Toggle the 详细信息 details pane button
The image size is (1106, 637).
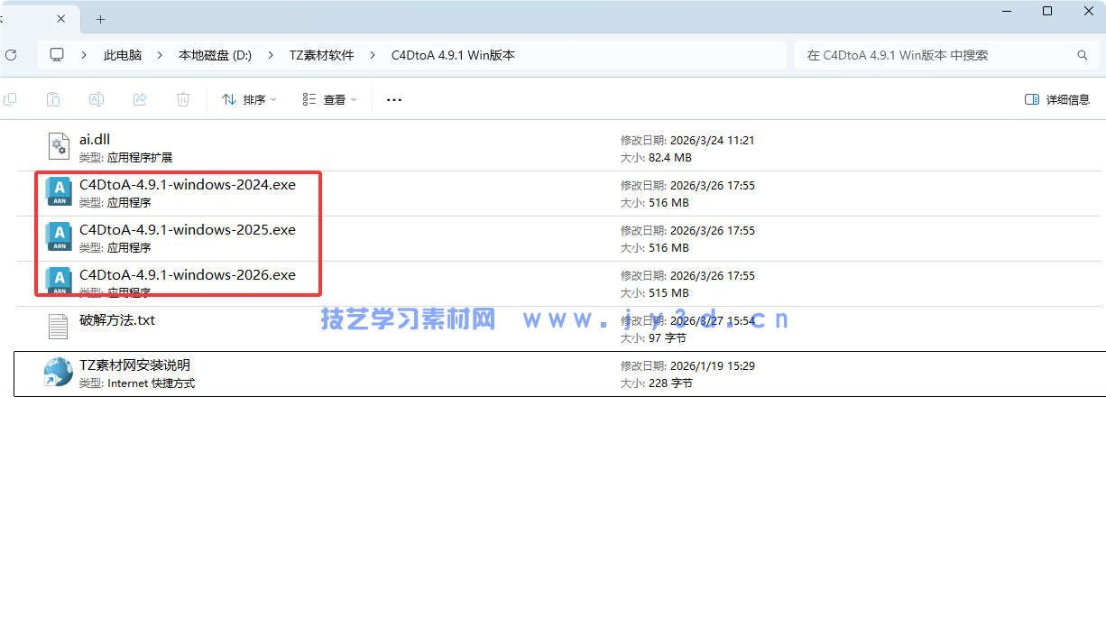coord(1057,99)
